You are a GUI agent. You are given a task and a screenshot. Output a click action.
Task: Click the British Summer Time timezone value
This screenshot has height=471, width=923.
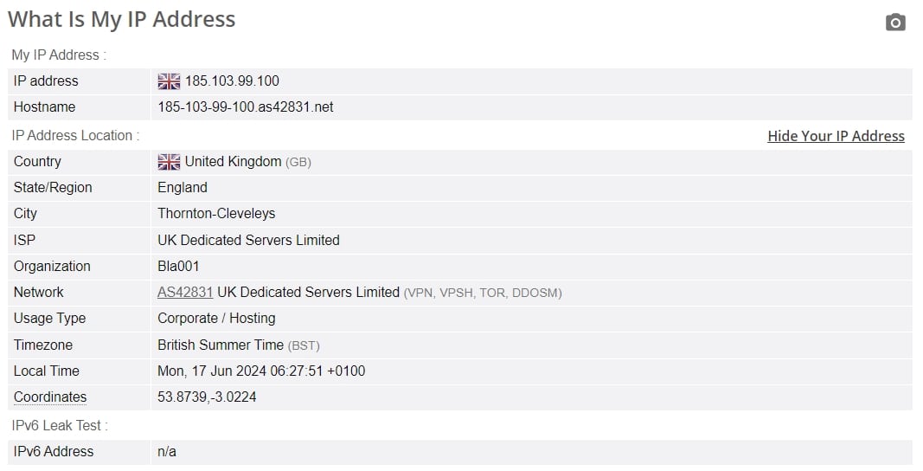221,345
